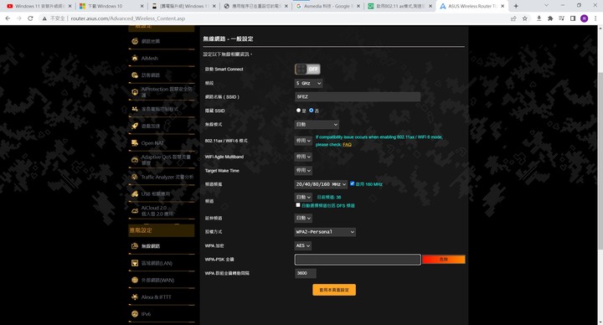The height and width of the screenshot is (325, 603).
Task: Click the WPA-PSK key input field
Action: [358, 260]
